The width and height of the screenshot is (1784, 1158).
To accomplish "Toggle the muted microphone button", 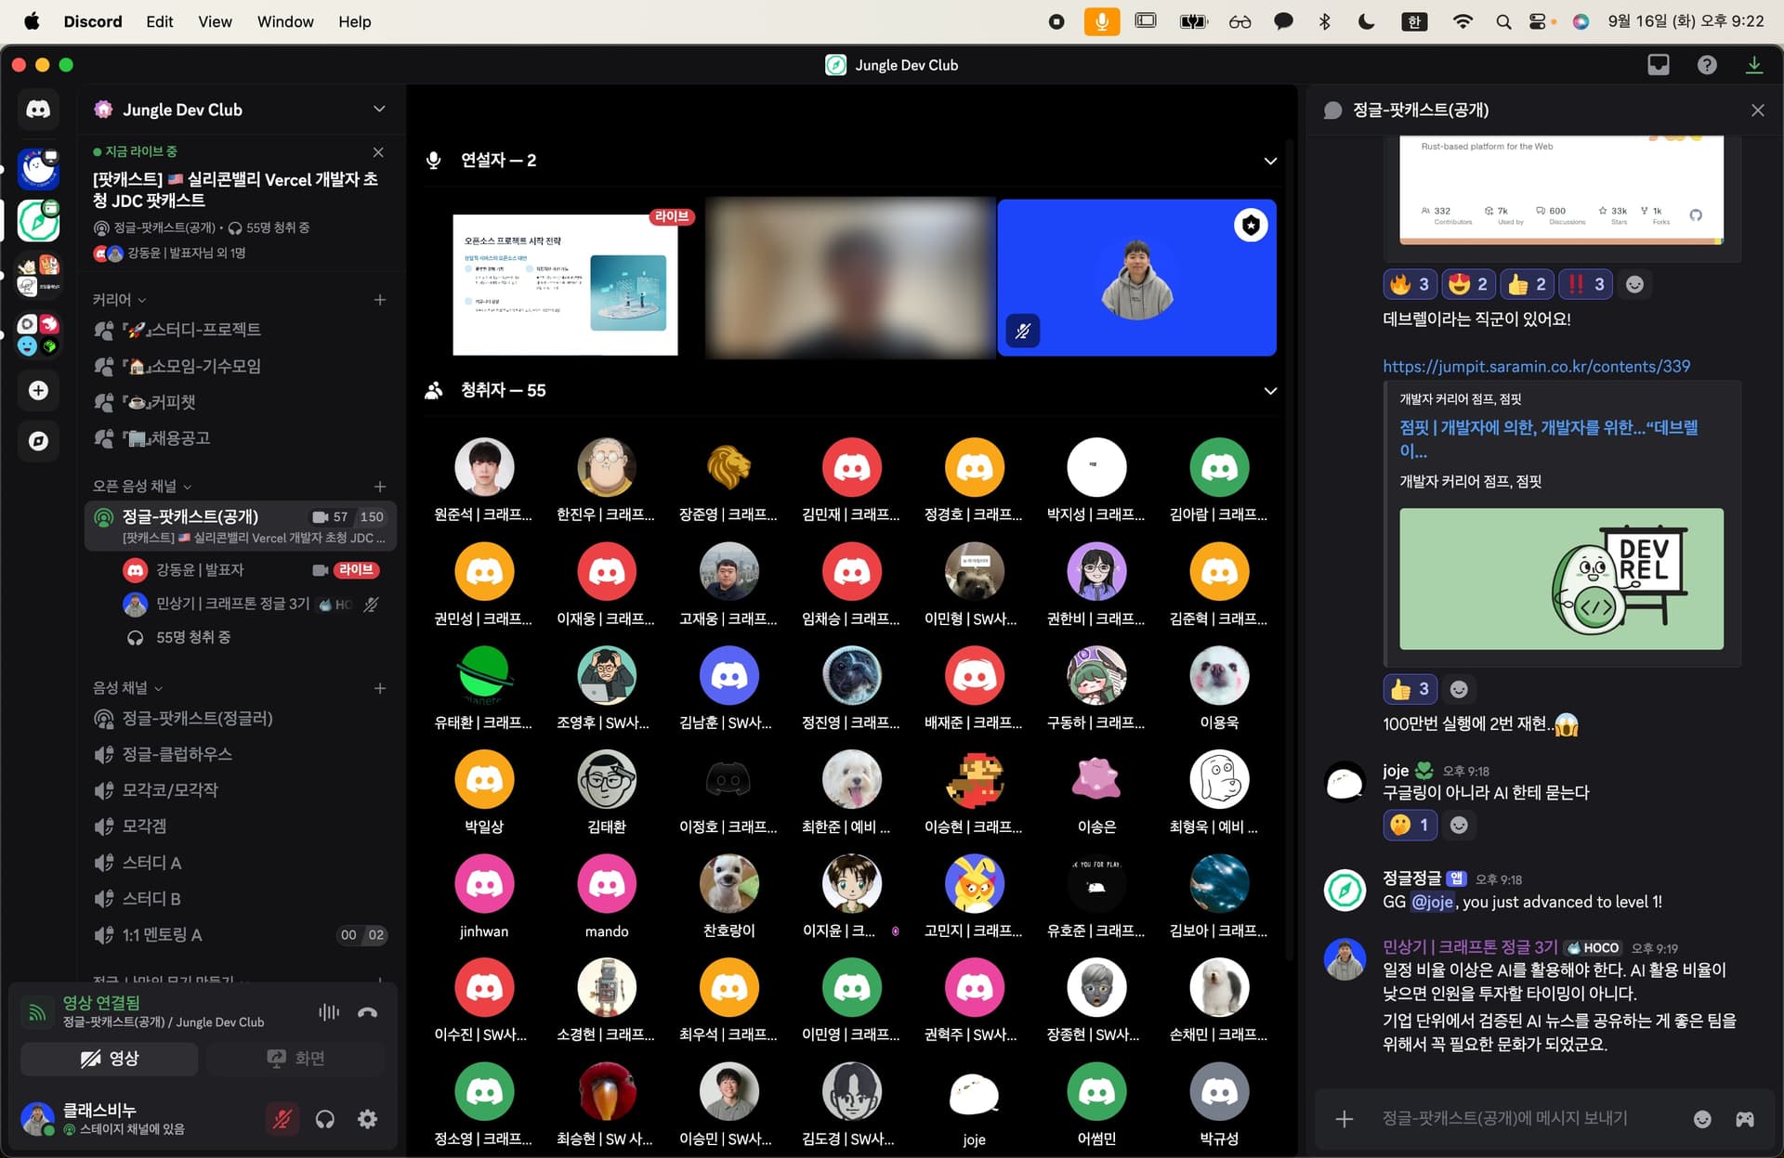I will 282,1119.
